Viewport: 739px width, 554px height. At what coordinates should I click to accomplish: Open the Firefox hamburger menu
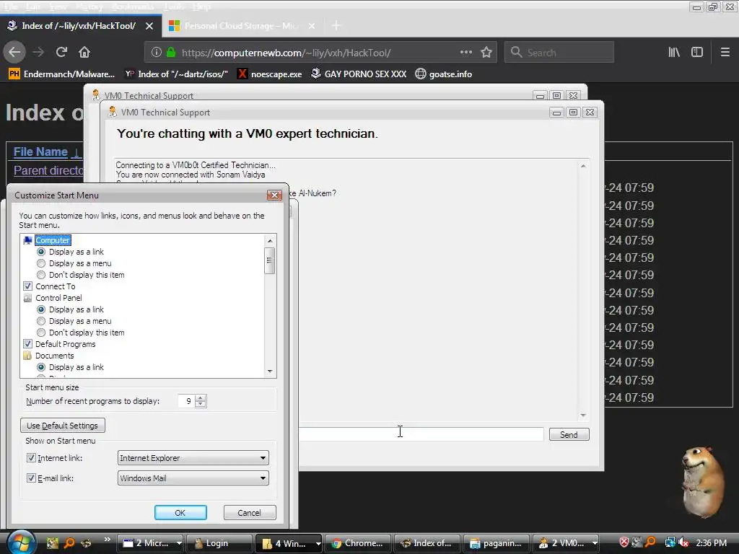click(x=725, y=52)
